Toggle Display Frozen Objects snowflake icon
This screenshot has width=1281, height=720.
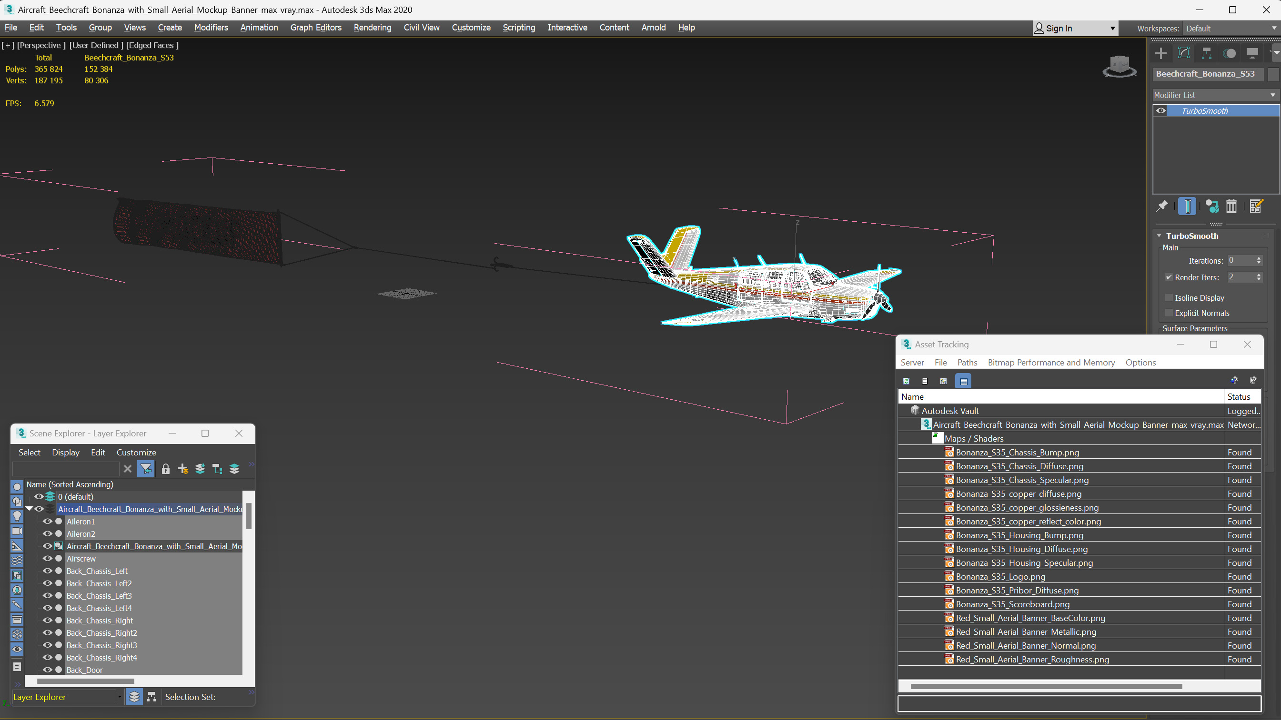(x=17, y=634)
